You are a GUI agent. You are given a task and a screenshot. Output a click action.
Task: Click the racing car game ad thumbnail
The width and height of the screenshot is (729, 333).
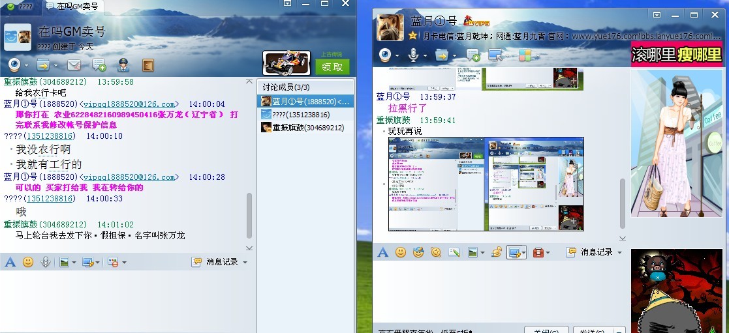click(287, 63)
